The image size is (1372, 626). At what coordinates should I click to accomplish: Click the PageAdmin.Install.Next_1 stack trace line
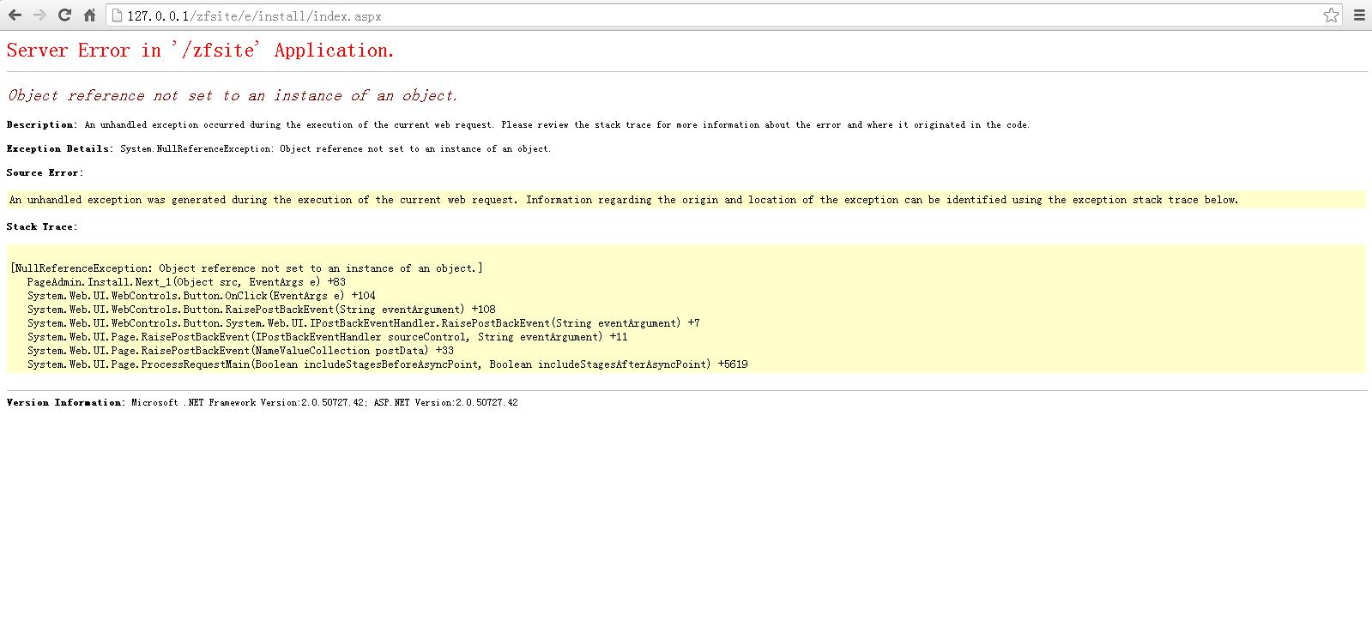click(x=186, y=282)
